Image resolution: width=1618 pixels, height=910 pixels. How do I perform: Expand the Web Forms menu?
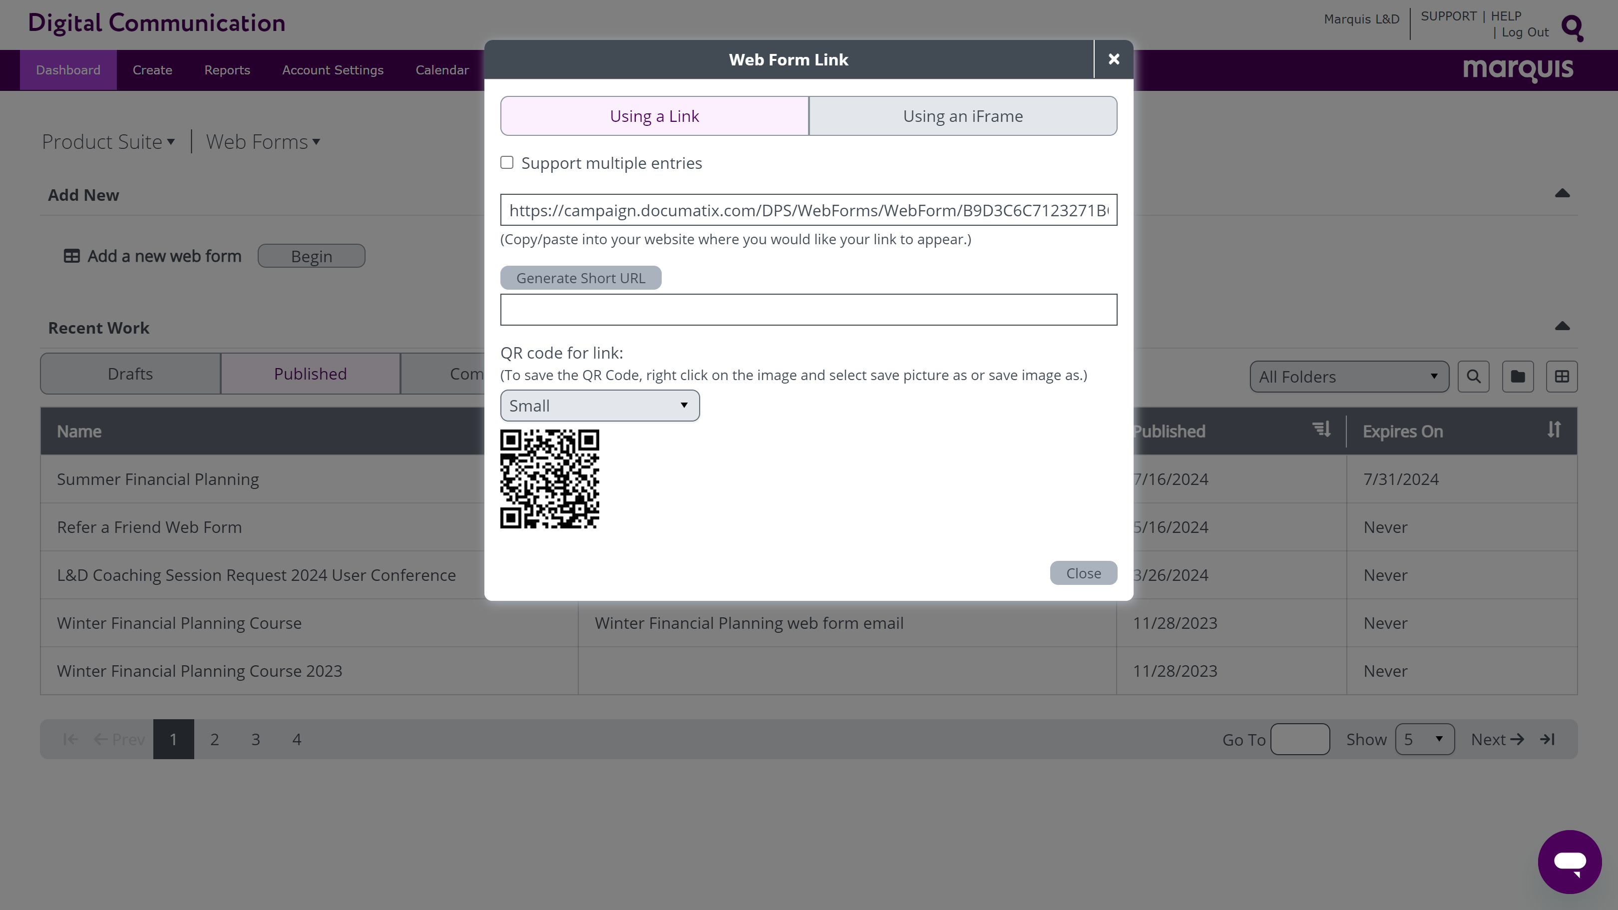tap(263, 142)
